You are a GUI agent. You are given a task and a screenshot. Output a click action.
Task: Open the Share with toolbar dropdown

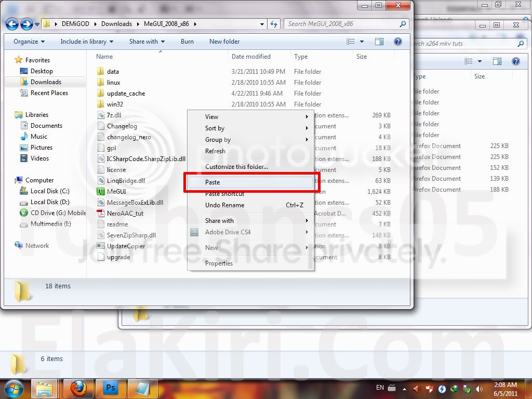click(x=147, y=42)
